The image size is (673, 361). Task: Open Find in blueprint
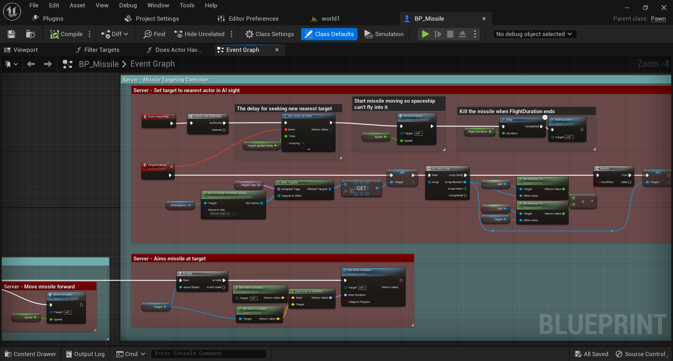coord(155,34)
